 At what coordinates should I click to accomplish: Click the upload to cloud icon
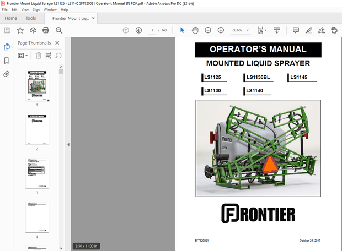pyautogui.click(x=33, y=30)
